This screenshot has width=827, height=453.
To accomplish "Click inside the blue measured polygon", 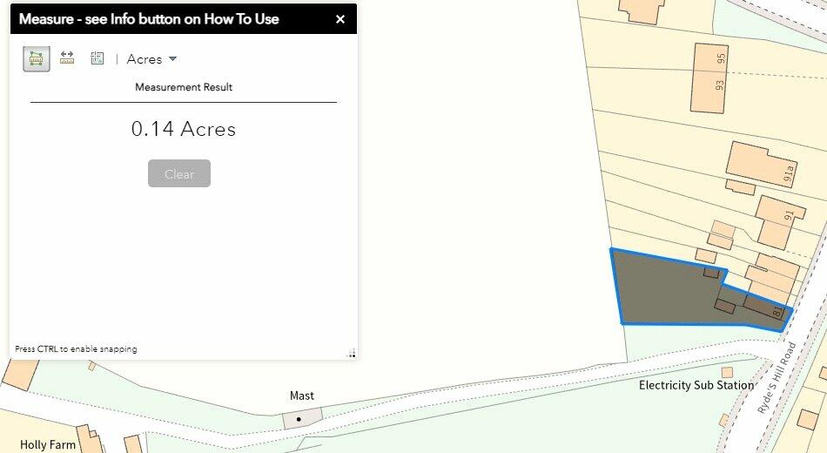I will pyautogui.click(x=662, y=292).
